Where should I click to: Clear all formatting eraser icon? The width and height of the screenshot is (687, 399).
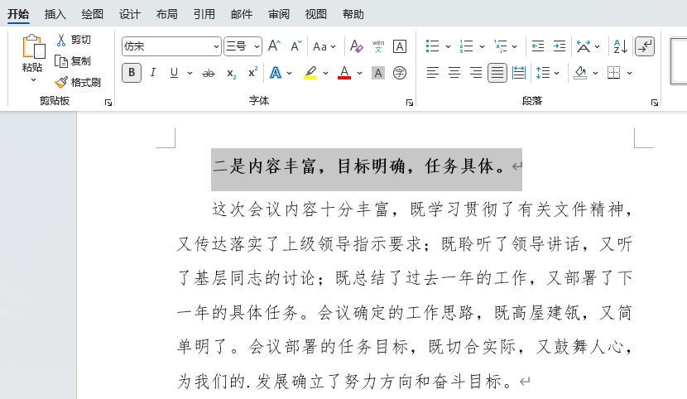[356, 46]
